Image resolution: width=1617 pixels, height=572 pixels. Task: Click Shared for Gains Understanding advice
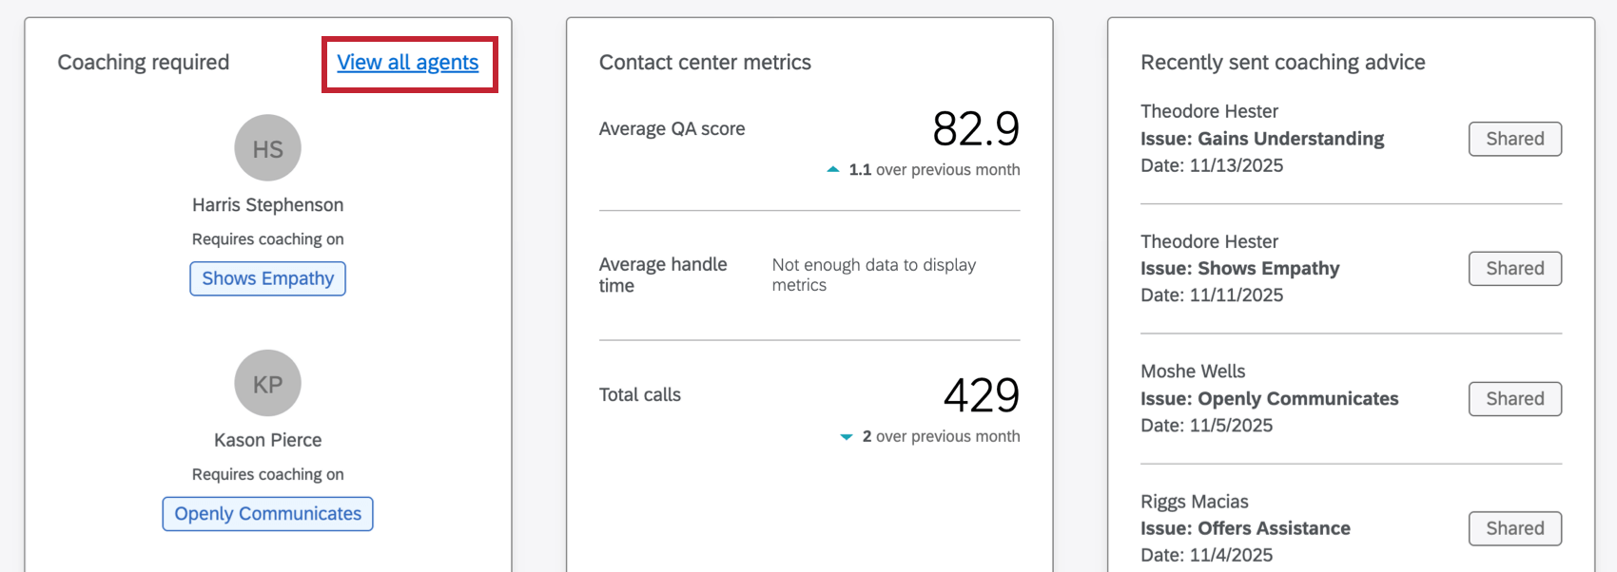1514,139
